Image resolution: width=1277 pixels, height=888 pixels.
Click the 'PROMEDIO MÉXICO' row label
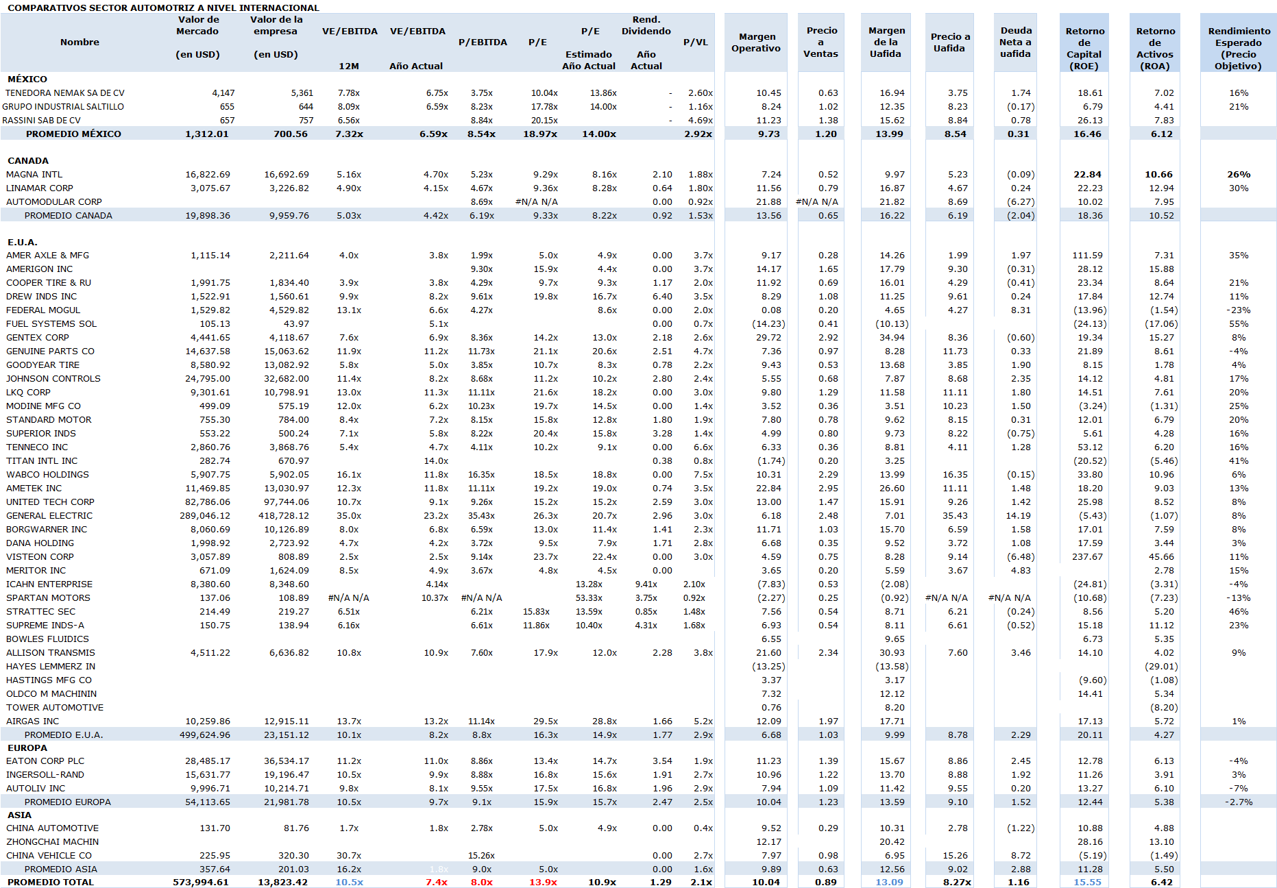pyautogui.click(x=73, y=134)
